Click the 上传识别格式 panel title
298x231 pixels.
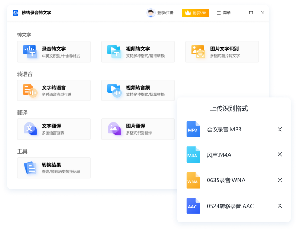[x=229, y=109]
